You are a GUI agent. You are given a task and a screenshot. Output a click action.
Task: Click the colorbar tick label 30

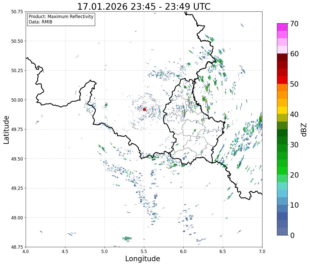coord(294,144)
